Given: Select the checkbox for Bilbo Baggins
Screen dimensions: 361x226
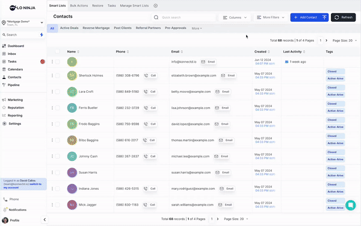Looking at the screenshot, I should [x=57, y=140].
